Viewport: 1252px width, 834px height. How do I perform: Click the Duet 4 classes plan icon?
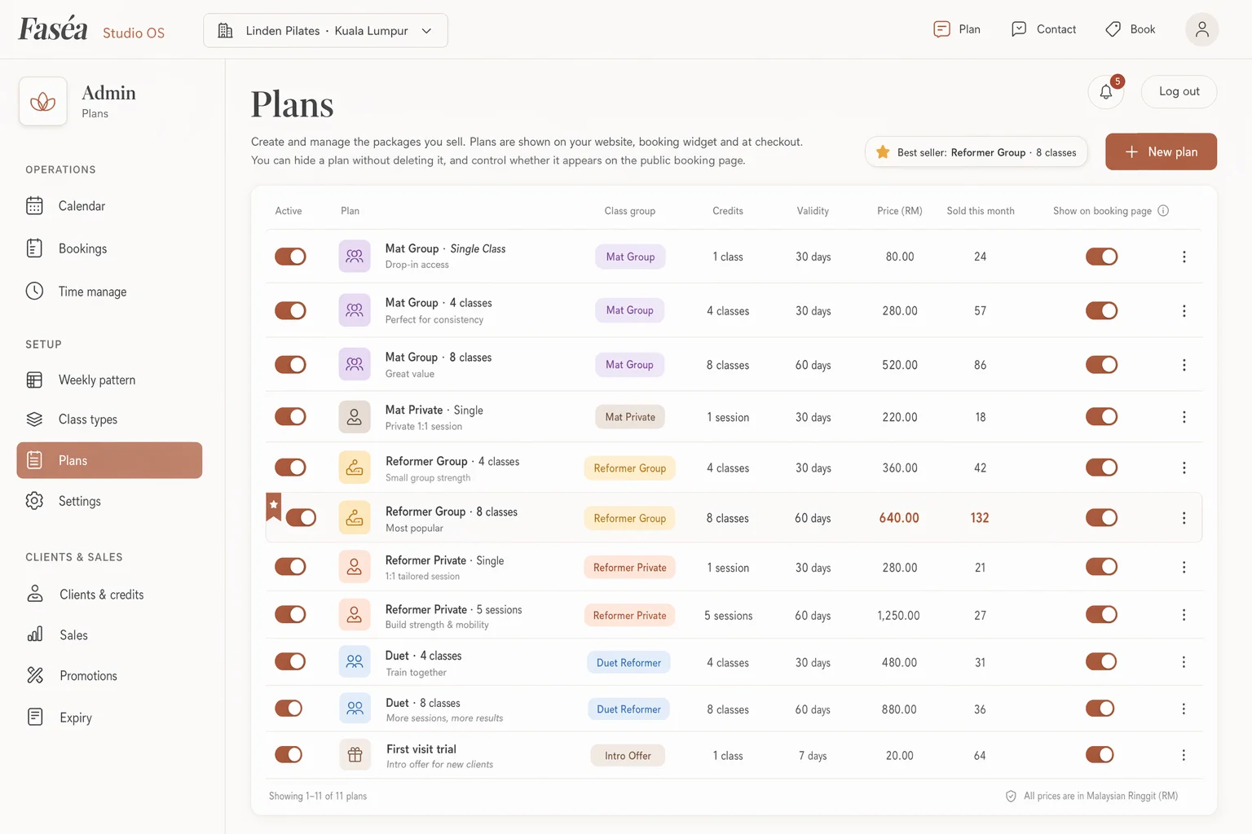point(355,661)
